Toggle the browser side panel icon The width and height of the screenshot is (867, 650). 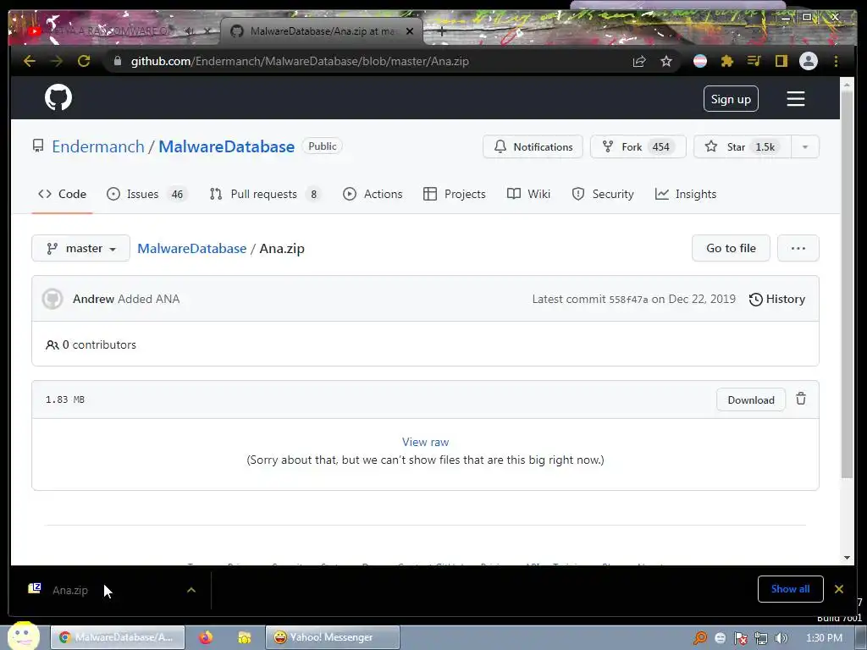781,61
